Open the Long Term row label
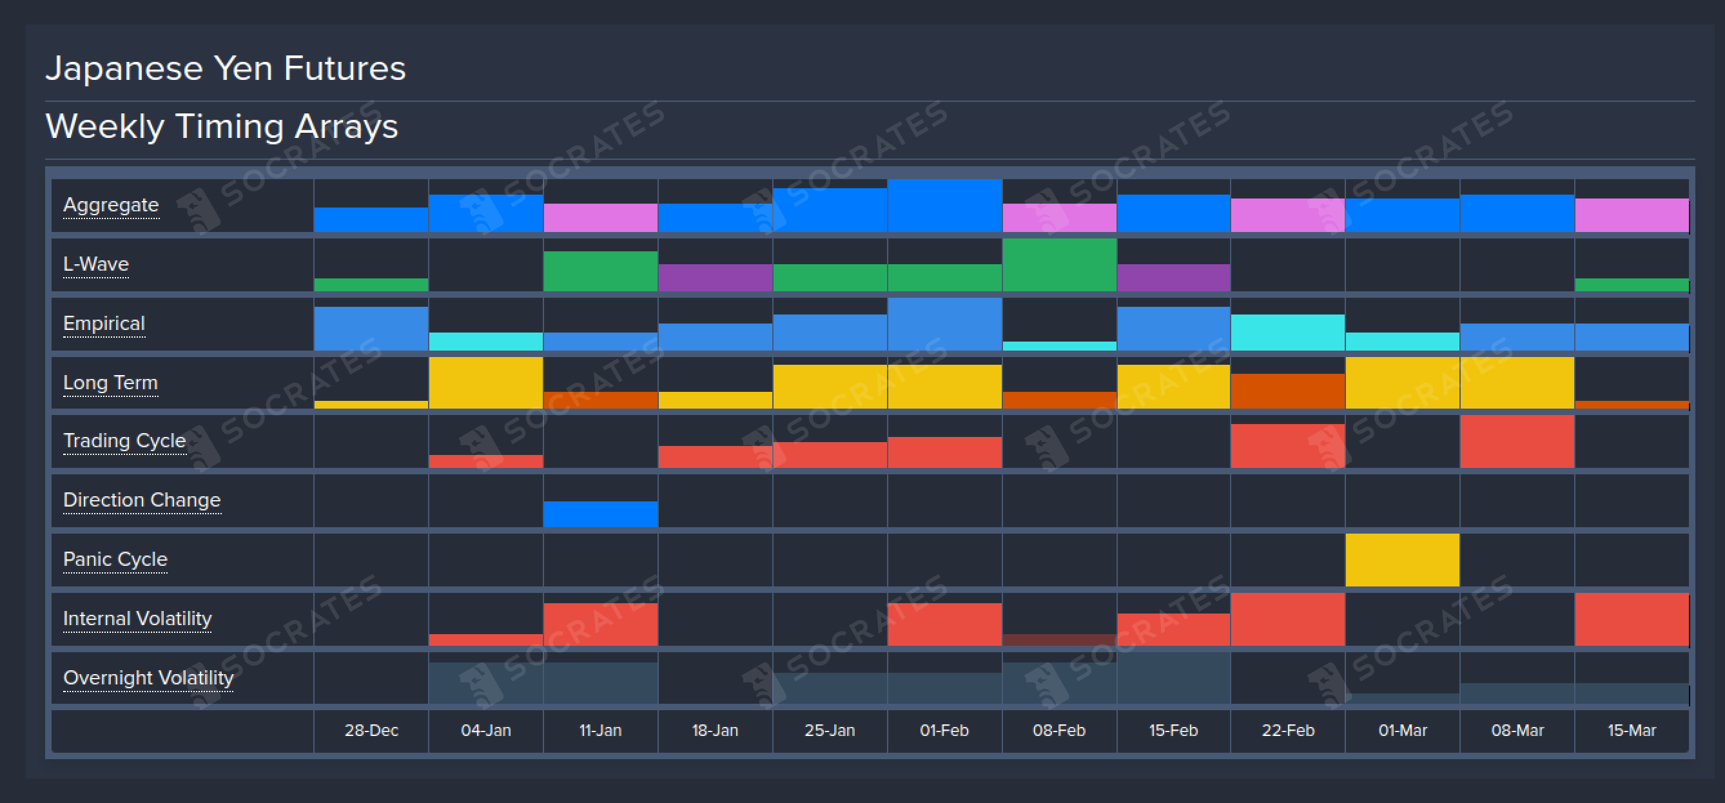This screenshot has width=1725, height=803. pyautogui.click(x=110, y=382)
